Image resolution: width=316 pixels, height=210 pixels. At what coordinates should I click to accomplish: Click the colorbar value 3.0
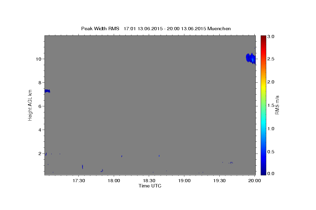[271, 37]
